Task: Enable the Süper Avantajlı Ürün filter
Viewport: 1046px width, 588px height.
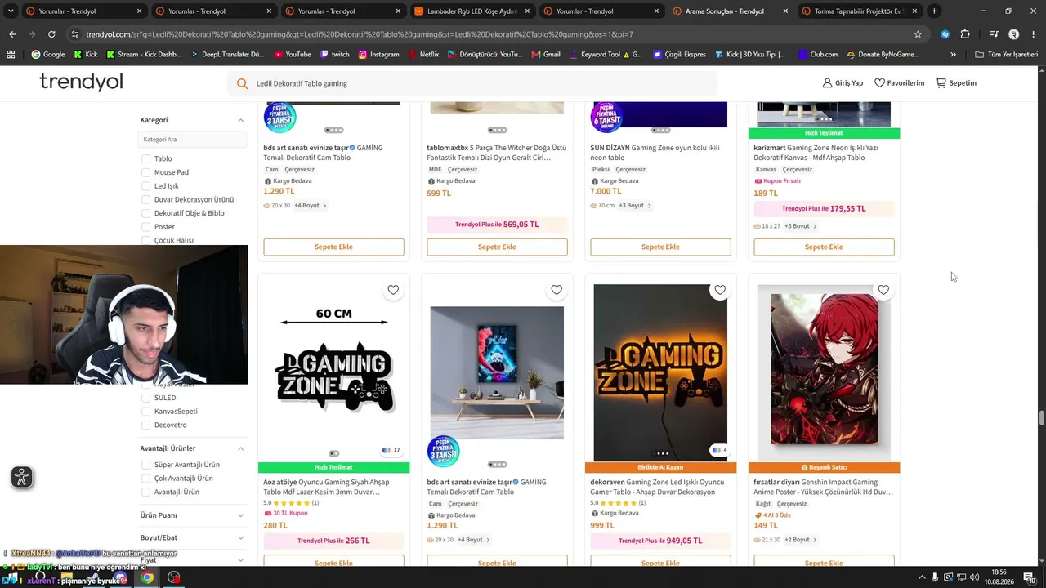Action: [x=145, y=465]
